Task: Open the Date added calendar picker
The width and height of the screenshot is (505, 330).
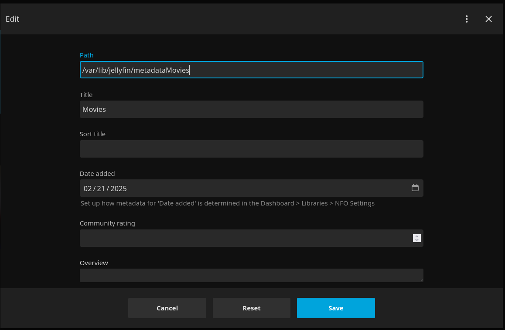Action: [415, 188]
